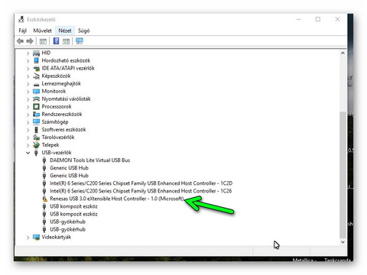
Task: Click the Tárolóvezérlők icon
Action: tap(37, 137)
